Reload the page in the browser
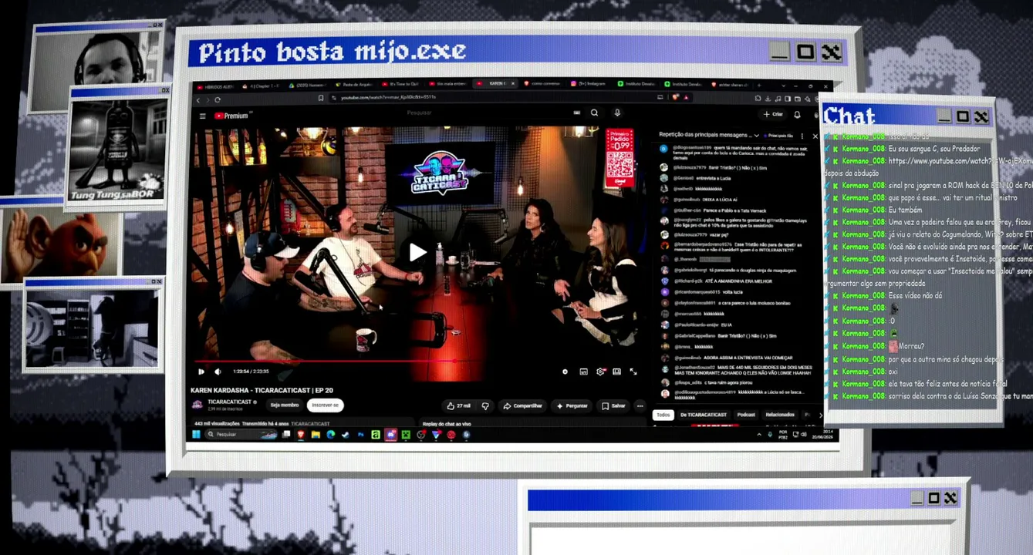Image resolution: width=1033 pixels, height=555 pixels. click(x=218, y=99)
